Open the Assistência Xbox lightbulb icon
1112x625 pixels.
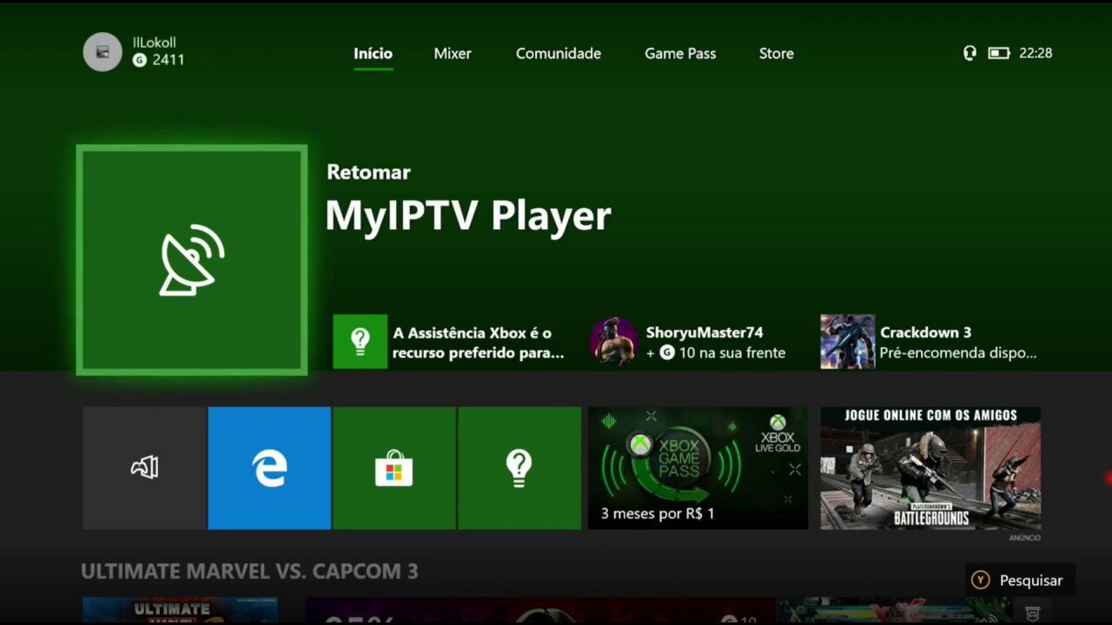[360, 342]
